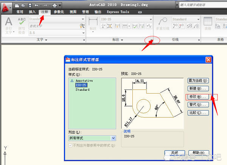Viewport: 227px width, 165px height.
Task: Open quick access toolbar customize dropdown
Action: tap(60, 6)
